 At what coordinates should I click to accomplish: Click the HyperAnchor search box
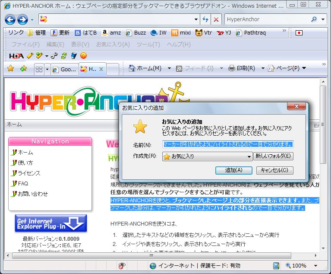[x=267, y=19]
